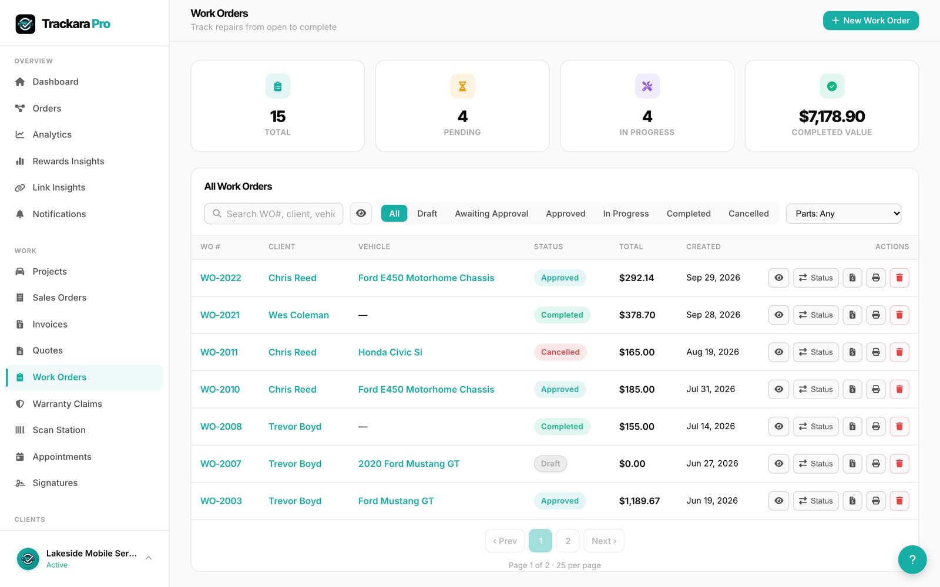Change status of WO-2011
The width and height of the screenshot is (940, 587).
click(815, 352)
